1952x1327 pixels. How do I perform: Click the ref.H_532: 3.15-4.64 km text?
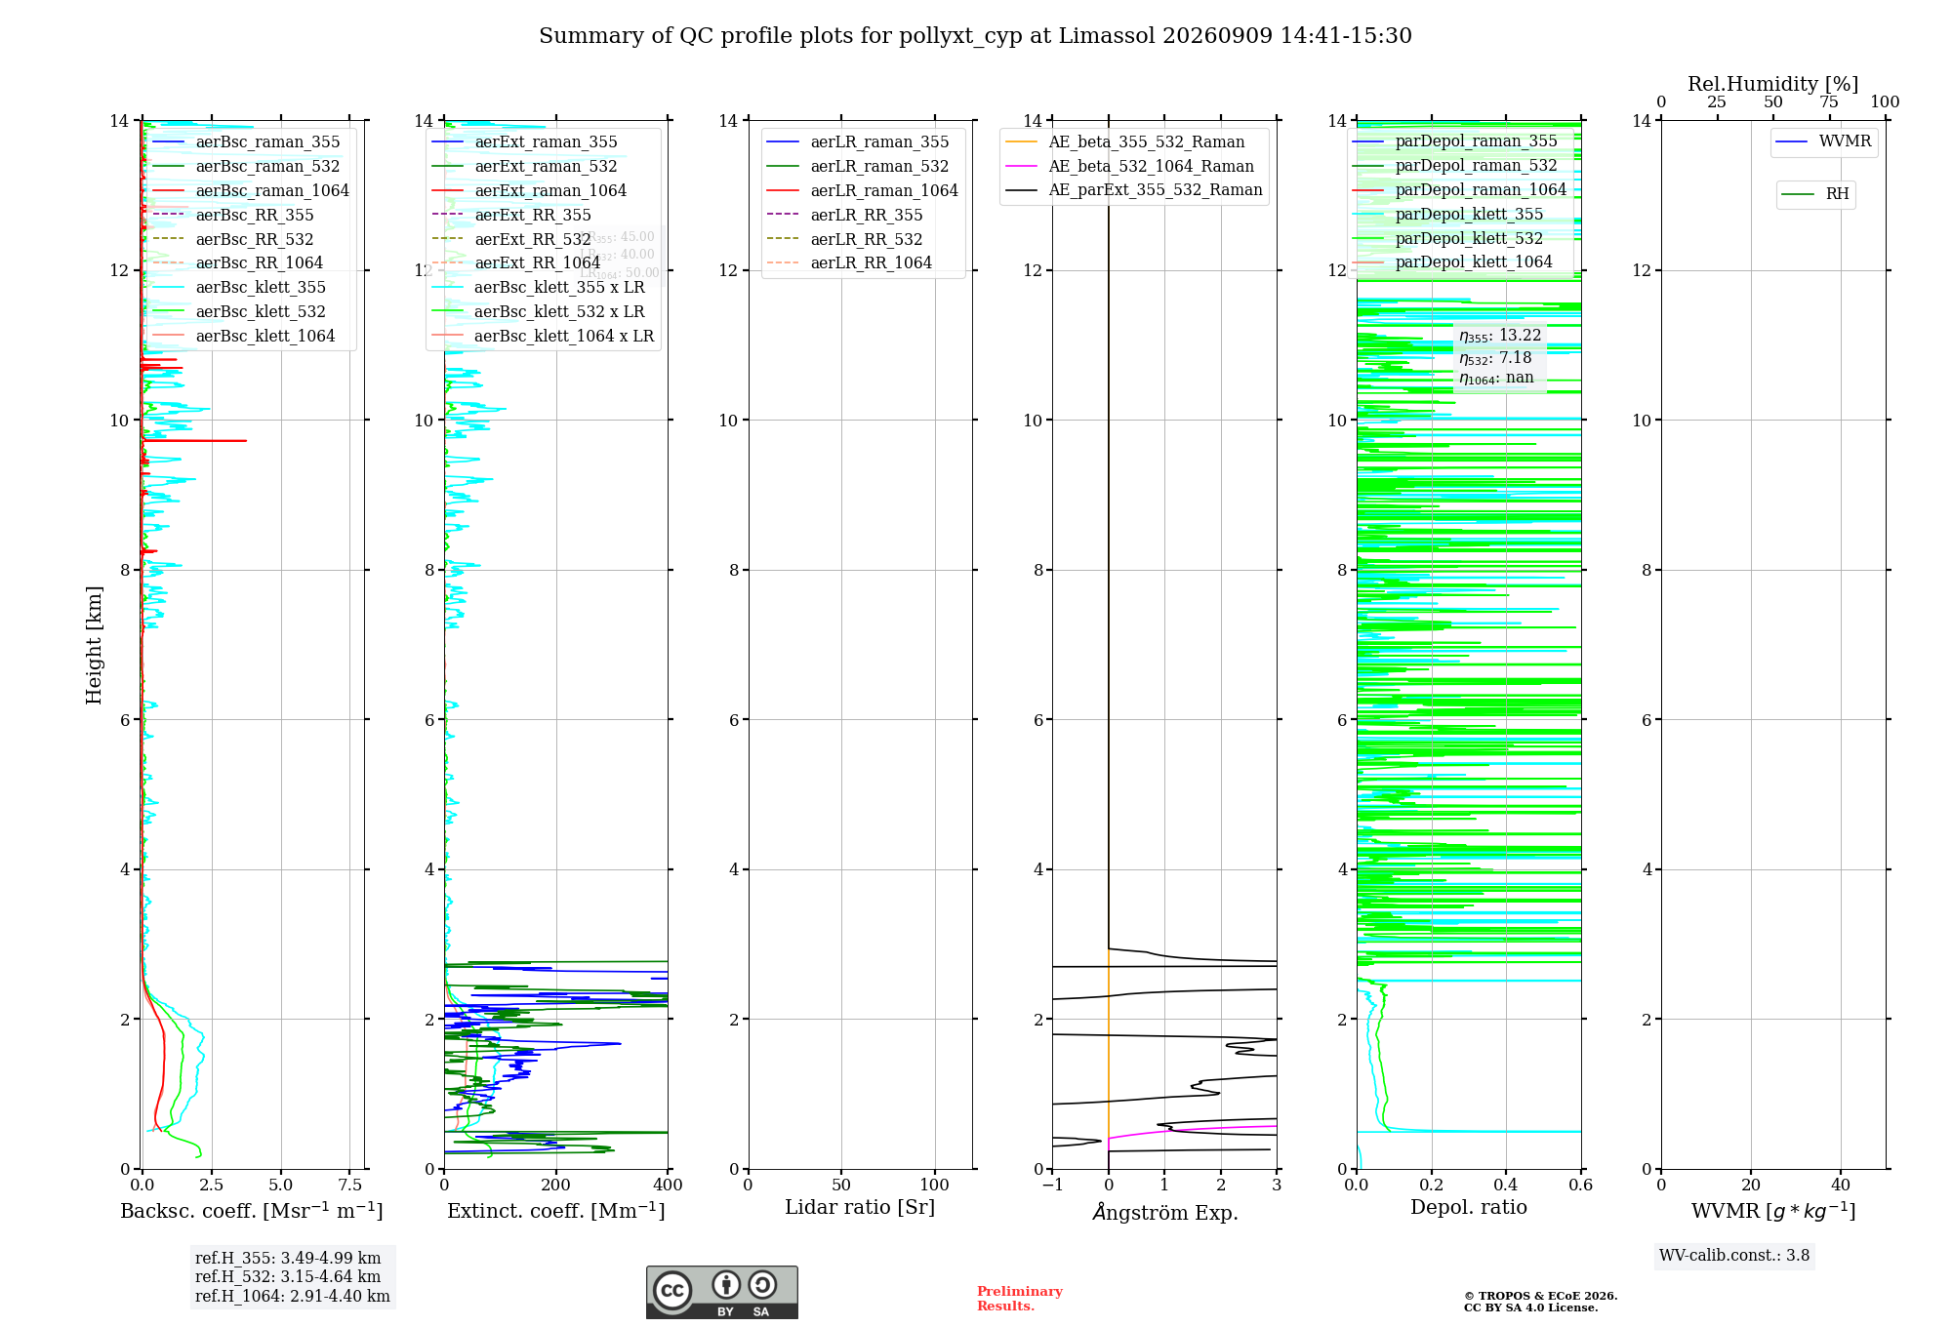tap(288, 1277)
